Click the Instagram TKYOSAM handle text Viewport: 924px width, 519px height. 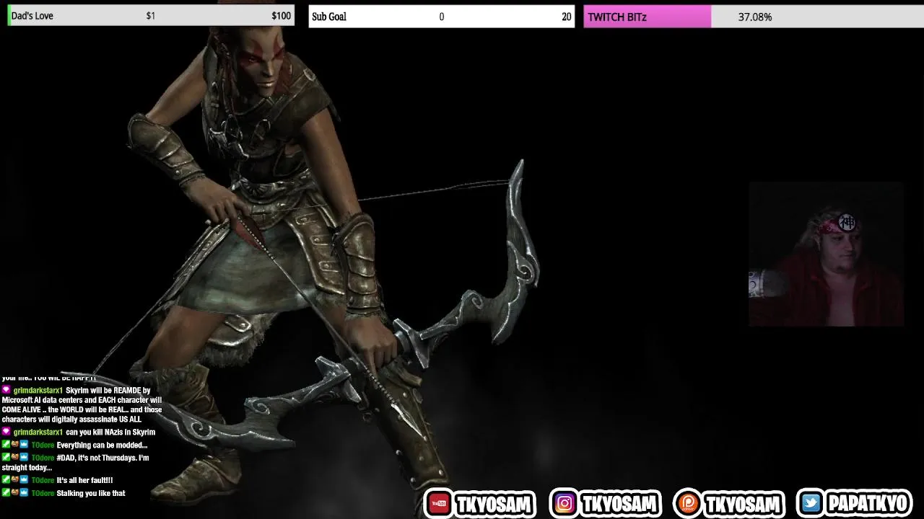[x=618, y=504]
